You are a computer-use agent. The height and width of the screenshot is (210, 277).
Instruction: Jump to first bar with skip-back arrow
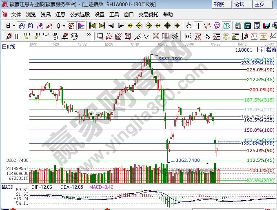pos(92,25)
